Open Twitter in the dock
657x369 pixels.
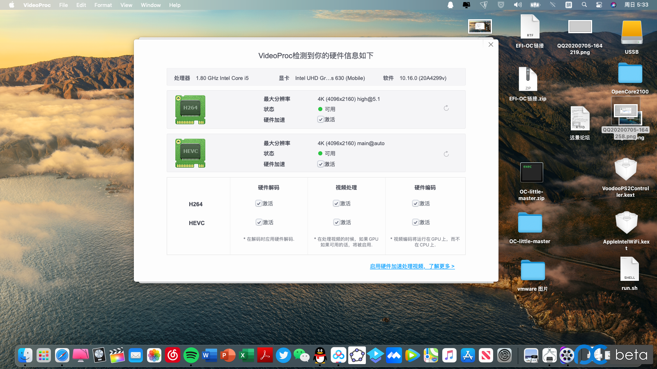tap(283, 355)
